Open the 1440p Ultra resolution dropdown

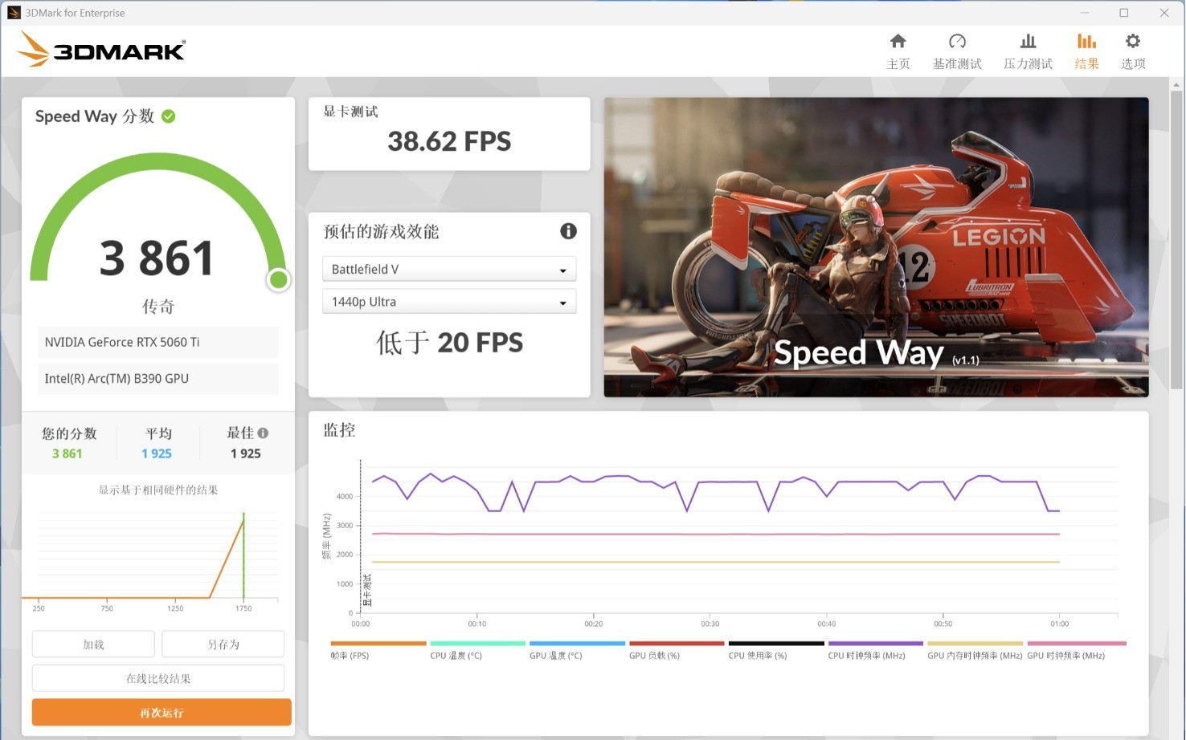pyautogui.click(x=448, y=301)
